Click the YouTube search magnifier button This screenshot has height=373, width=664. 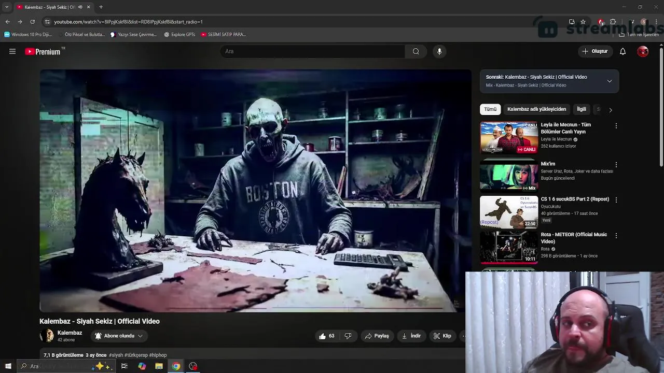pos(416,51)
